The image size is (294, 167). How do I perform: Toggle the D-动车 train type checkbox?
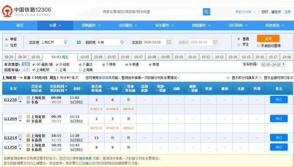point(57,65)
